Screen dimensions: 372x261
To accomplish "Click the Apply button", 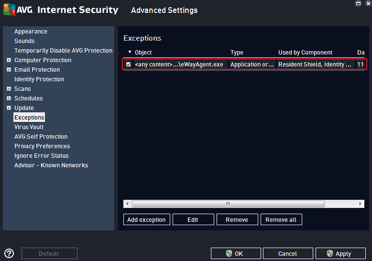I will coord(340,254).
